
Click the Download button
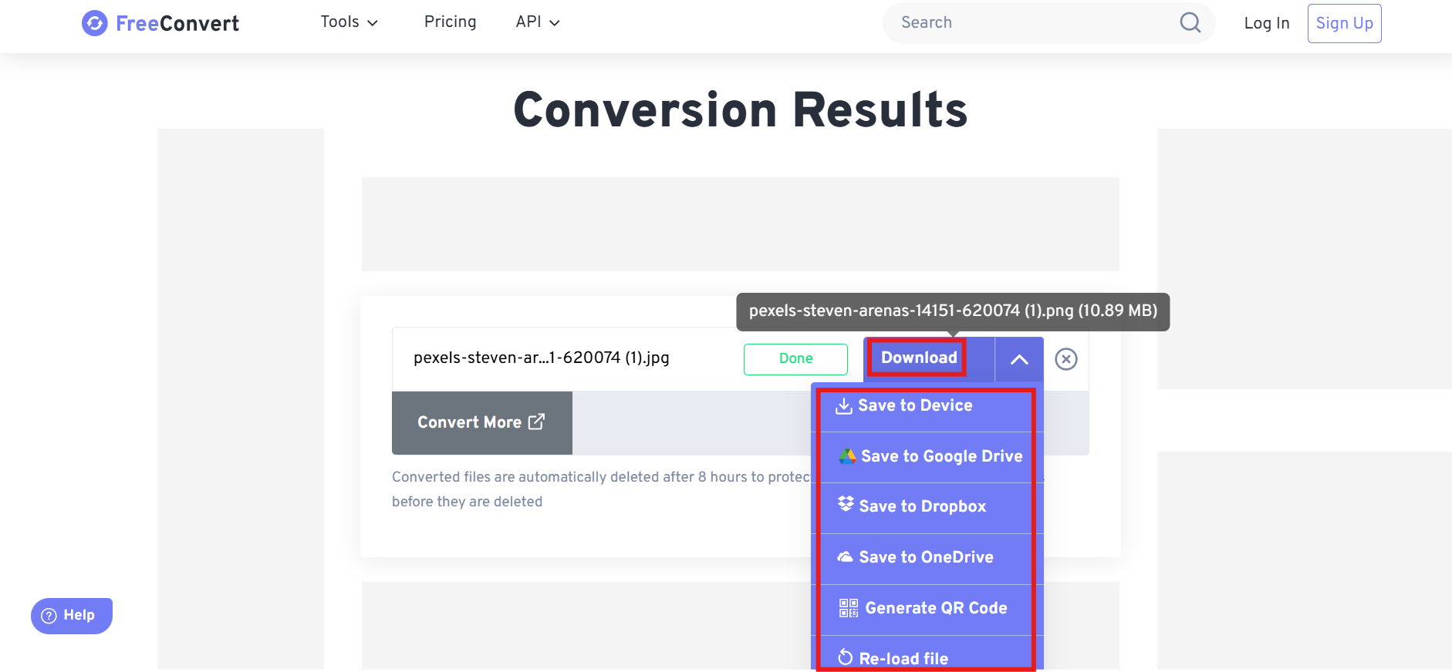click(x=918, y=358)
